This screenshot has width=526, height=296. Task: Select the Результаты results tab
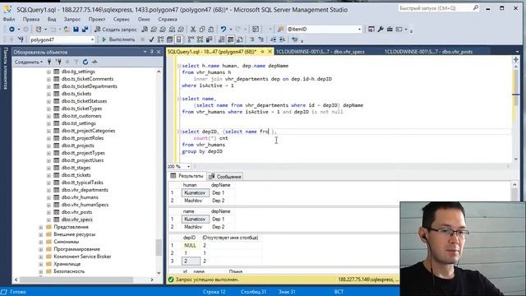click(187, 176)
